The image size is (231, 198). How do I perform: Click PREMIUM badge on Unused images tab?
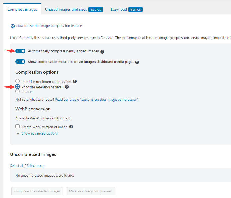point(95,9)
